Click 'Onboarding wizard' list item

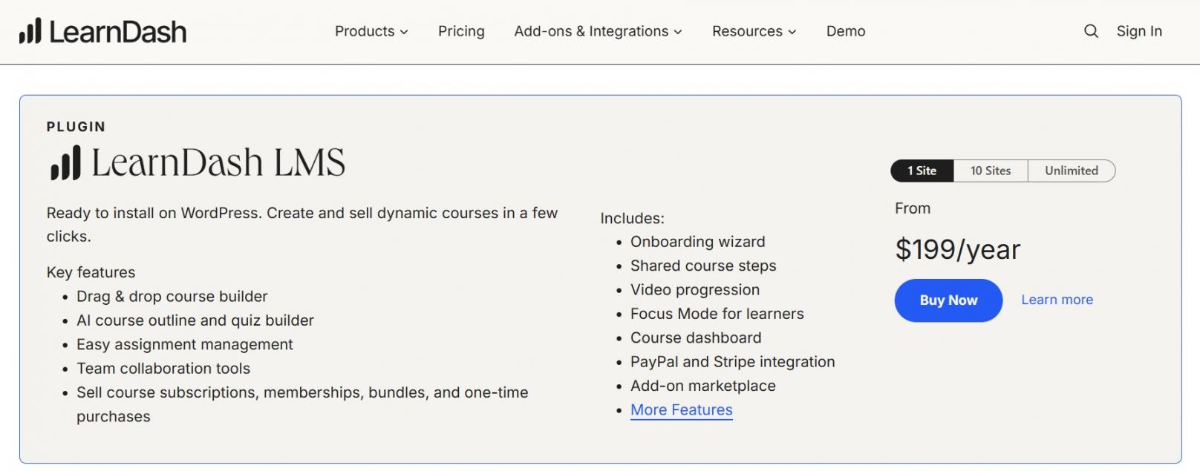click(697, 242)
